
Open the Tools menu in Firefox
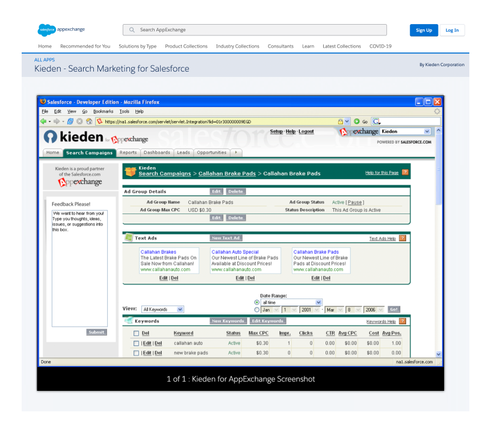125,111
